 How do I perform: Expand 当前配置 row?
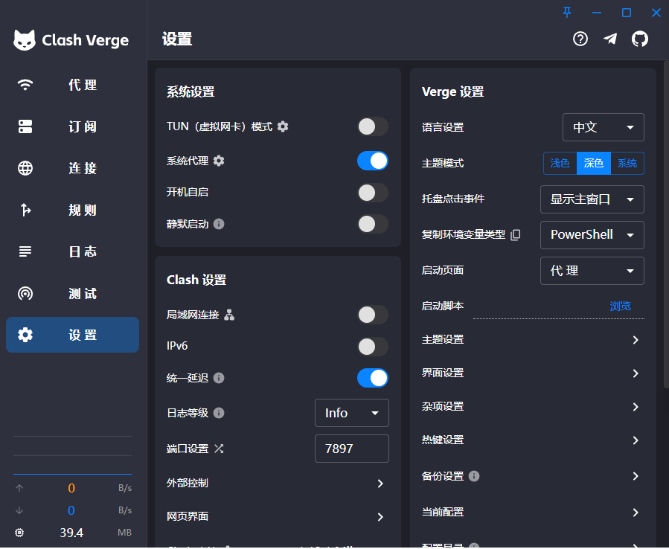point(533,513)
